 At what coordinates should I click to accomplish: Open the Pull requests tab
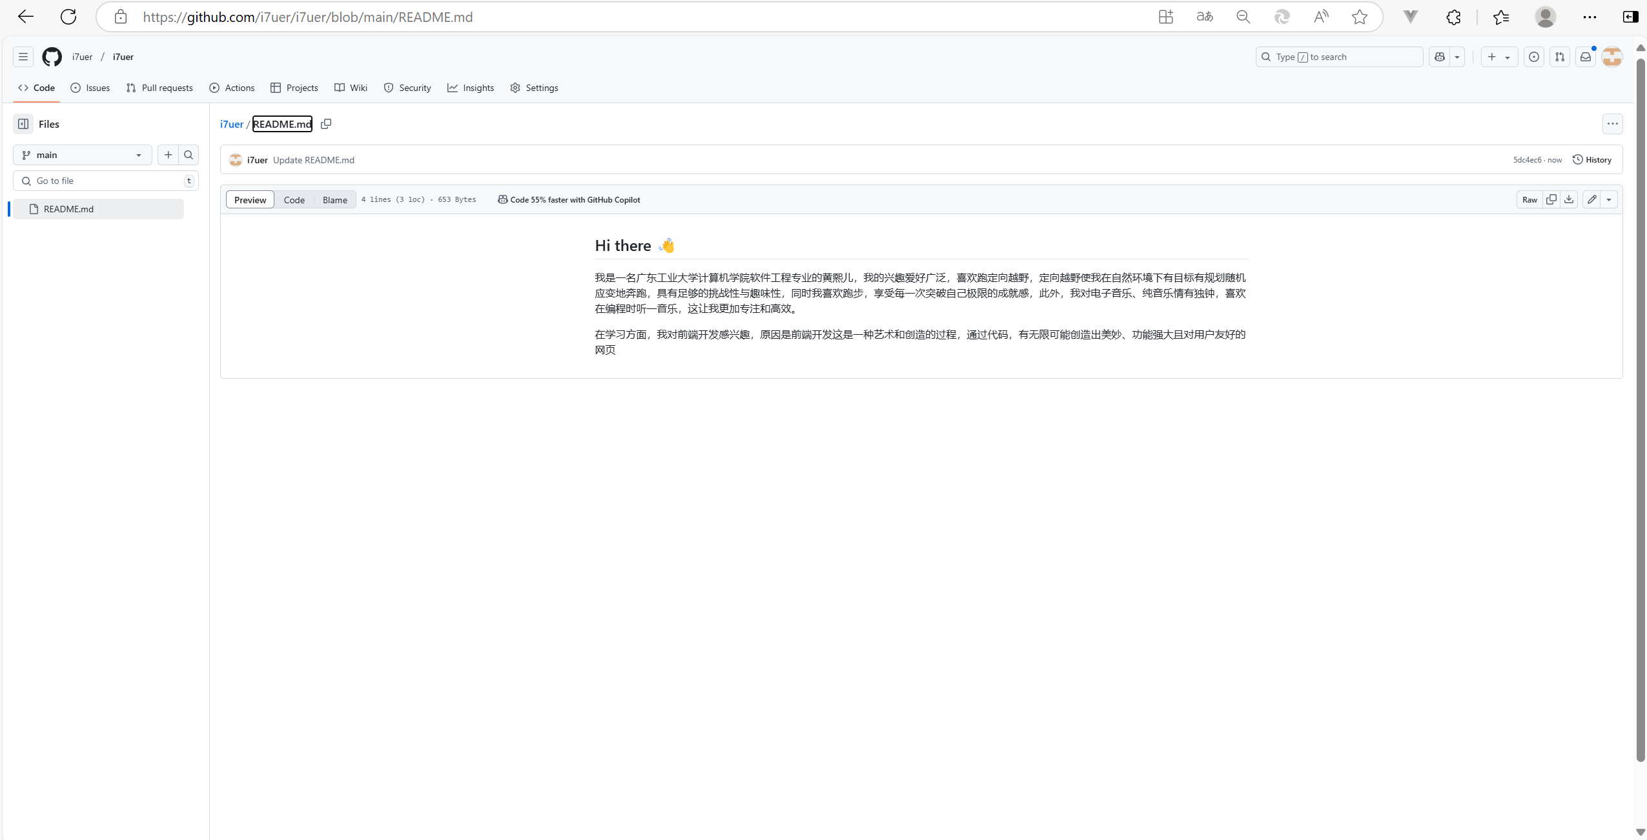tap(159, 88)
